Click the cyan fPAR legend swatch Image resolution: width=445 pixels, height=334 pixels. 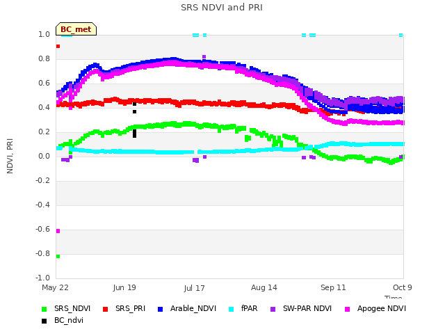(x=232, y=309)
